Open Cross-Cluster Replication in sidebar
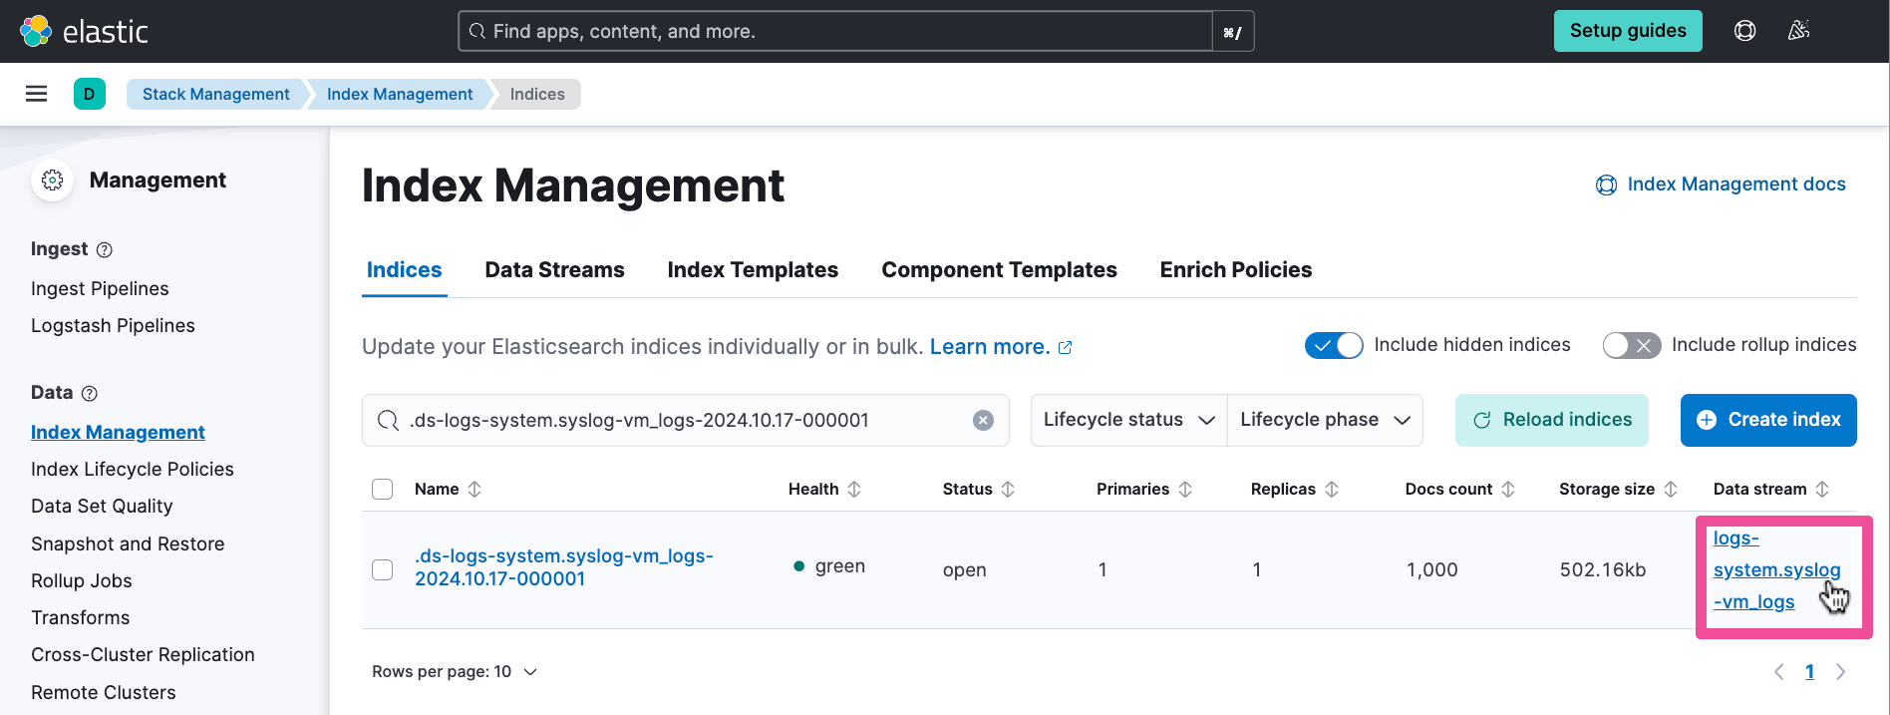Screen dimensions: 1890x715 143,655
